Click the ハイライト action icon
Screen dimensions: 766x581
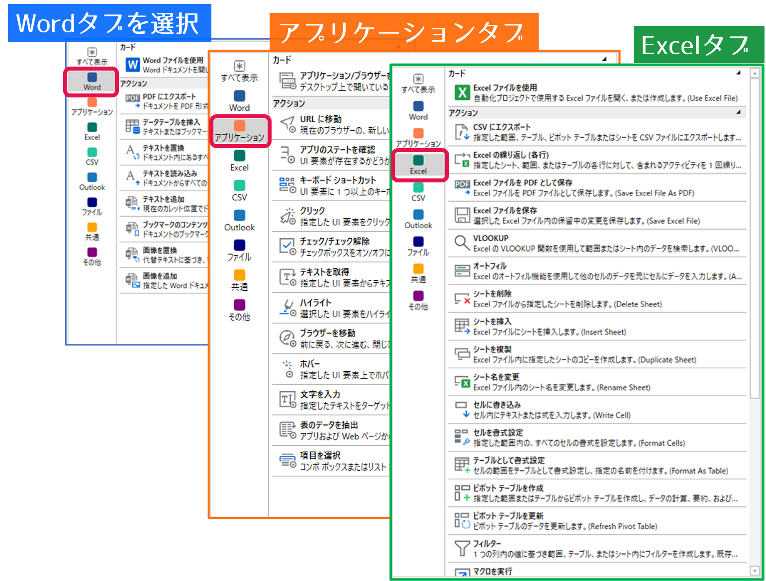point(287,308)
